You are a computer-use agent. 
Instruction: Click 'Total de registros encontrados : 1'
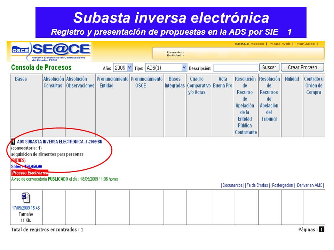47,230
